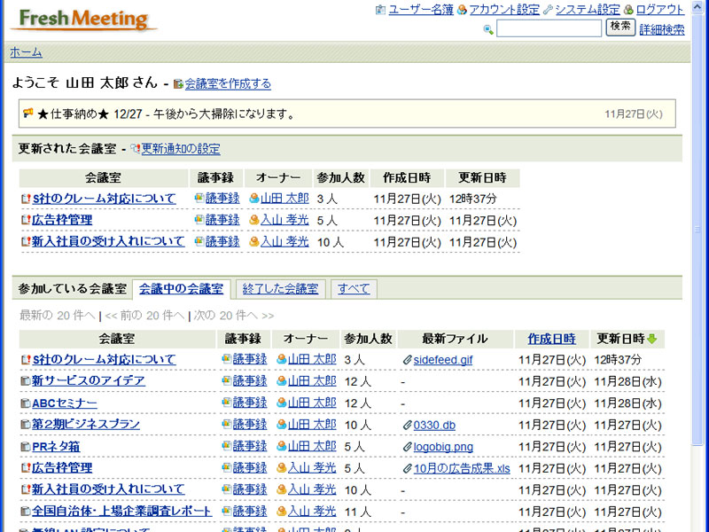709x532 pixels.
Task: Click the user list icon in header
Action: click(x=381, y=10)
